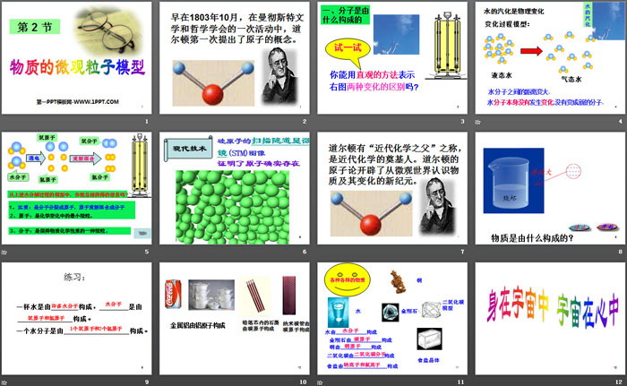Select slide 1 titled 物质的微观粒子模型
Screen dimensions: 627x386
coord(77,58)
